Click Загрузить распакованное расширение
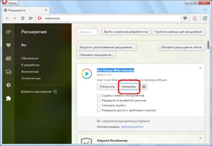This screenshot has width=212, height=146. pos(106,47)
